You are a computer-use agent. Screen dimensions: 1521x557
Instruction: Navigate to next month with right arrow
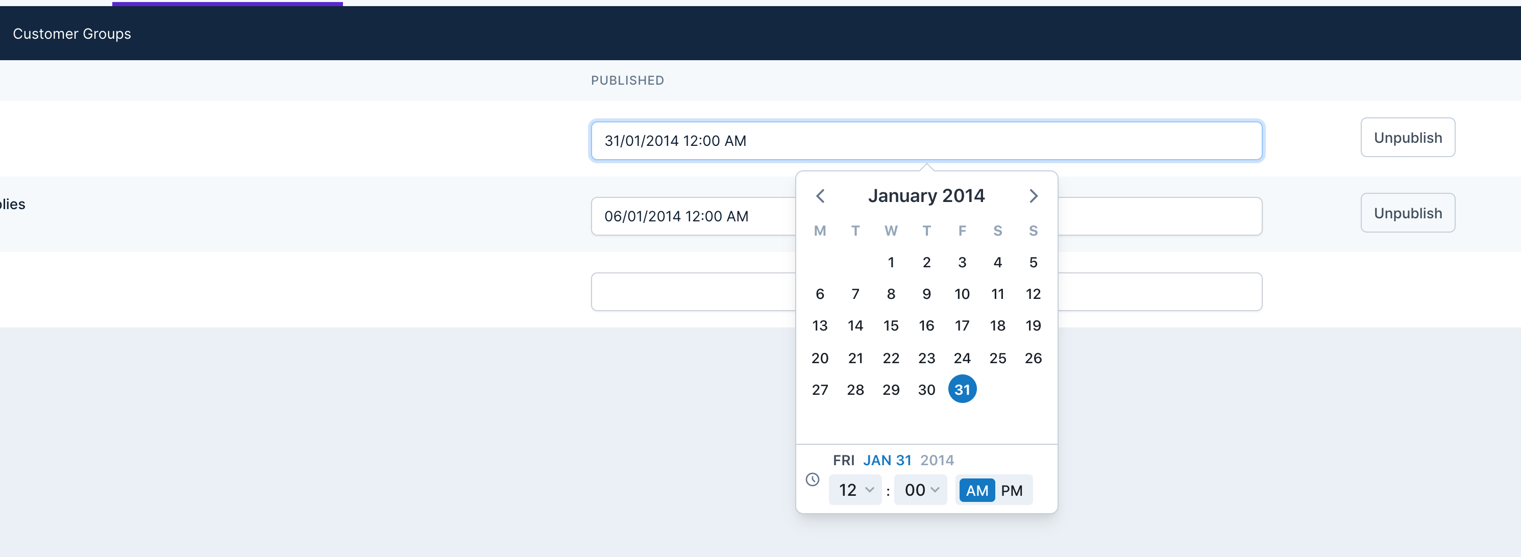coord(1033,195)
